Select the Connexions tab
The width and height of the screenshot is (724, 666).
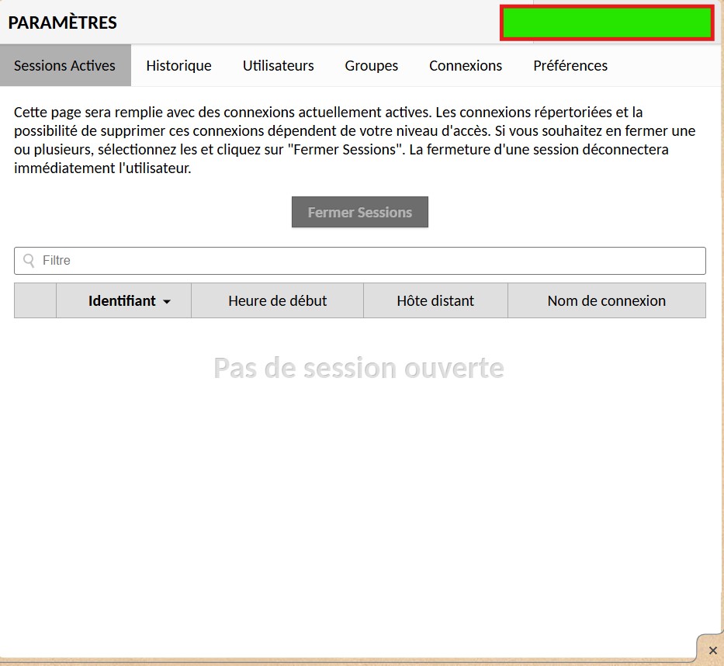(x=466, y=65)
